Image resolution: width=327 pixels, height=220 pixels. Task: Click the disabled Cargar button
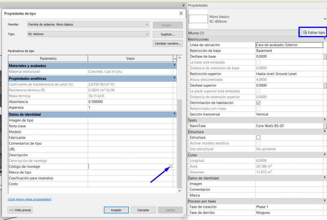(x=168, y=25)
